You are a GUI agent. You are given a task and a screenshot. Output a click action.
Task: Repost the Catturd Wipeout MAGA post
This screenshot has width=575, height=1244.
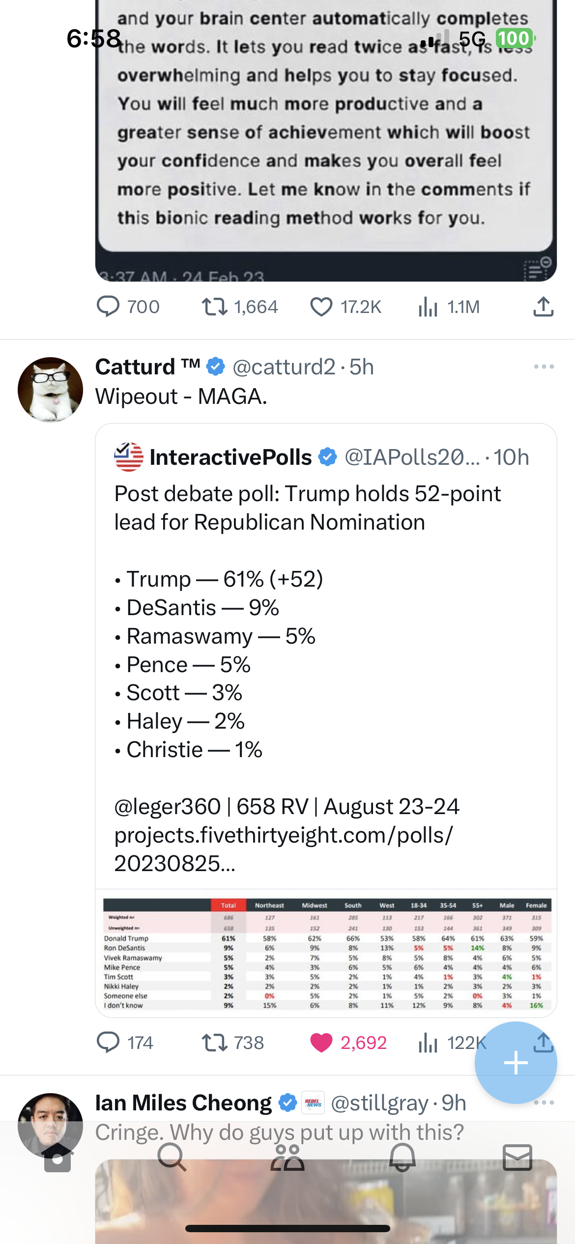(214, 1042)
